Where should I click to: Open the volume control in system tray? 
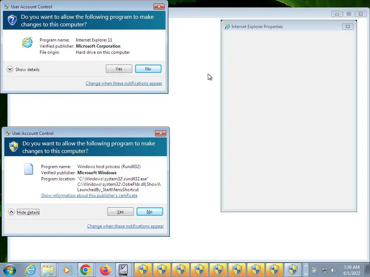tap(333, 270)
